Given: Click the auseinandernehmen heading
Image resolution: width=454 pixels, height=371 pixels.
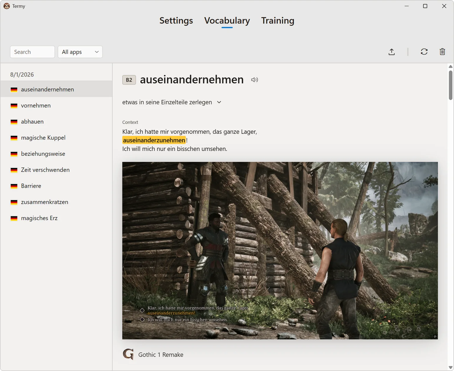Looking at the screenshot, I should click(192, 79).
